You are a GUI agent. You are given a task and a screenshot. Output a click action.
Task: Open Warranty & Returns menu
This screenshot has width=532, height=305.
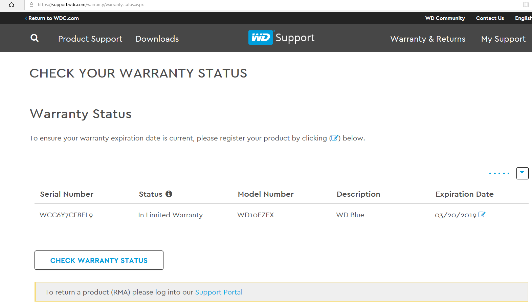point(428,39)
